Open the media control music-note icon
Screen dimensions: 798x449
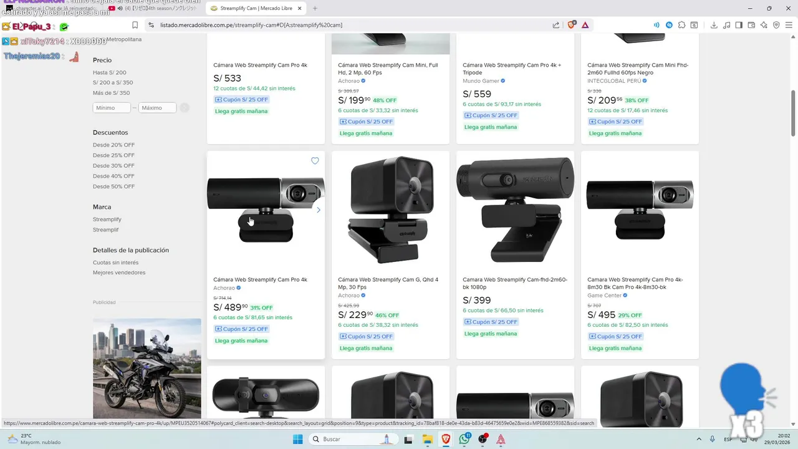(x=726, y=25)
